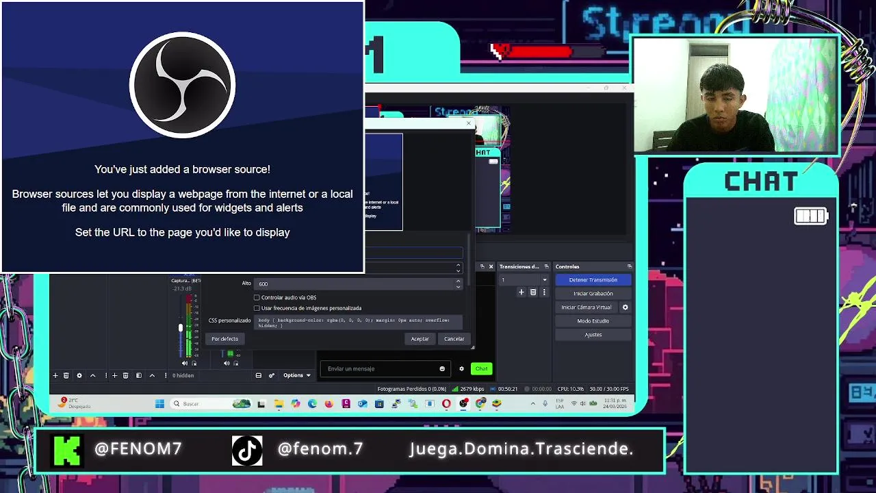The height and width of the screenshot is (493, 876).
Task: Enable Controlar audio vía OBS checkbox
Action: [257, 298]
